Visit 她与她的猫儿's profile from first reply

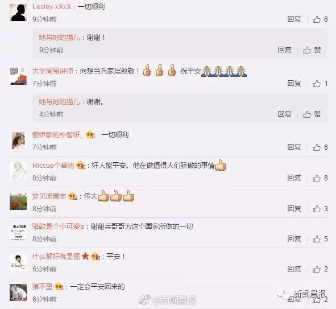click(x=59, y=38)
